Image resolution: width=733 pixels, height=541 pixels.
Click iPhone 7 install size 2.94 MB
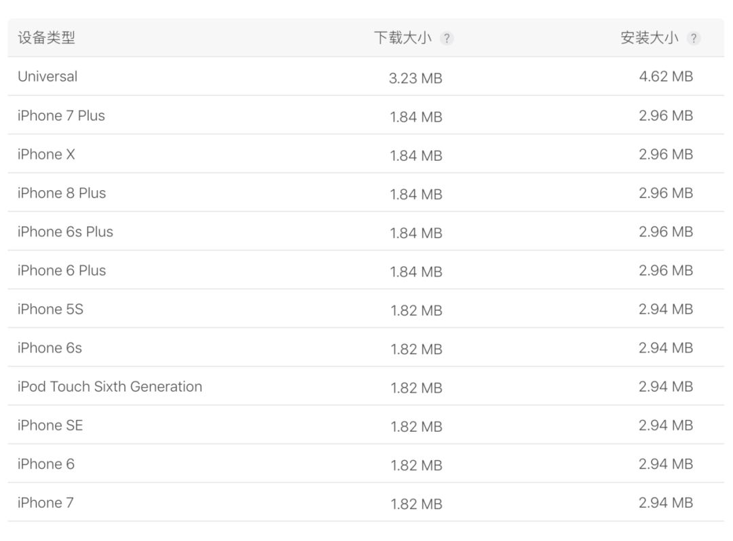click(666, 502)
